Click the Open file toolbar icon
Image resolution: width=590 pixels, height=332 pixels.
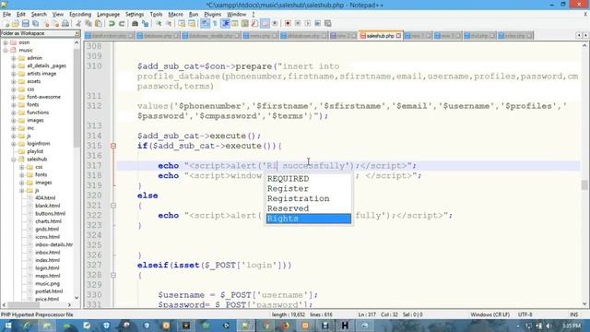click(x=16, y=24)
